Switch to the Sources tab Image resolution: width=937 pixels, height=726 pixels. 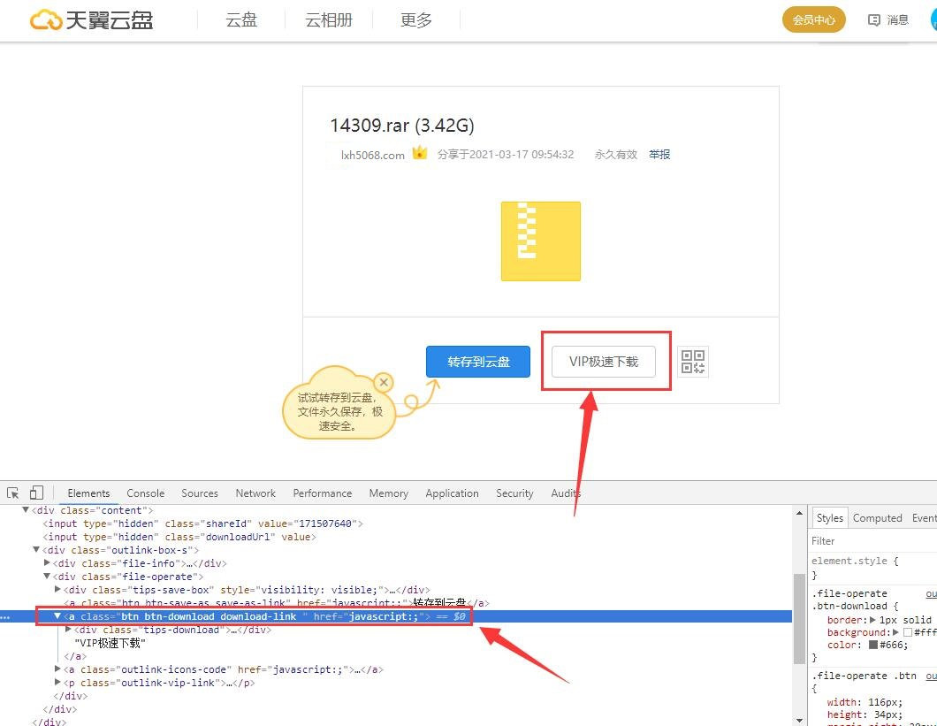[x=200, y=493]
